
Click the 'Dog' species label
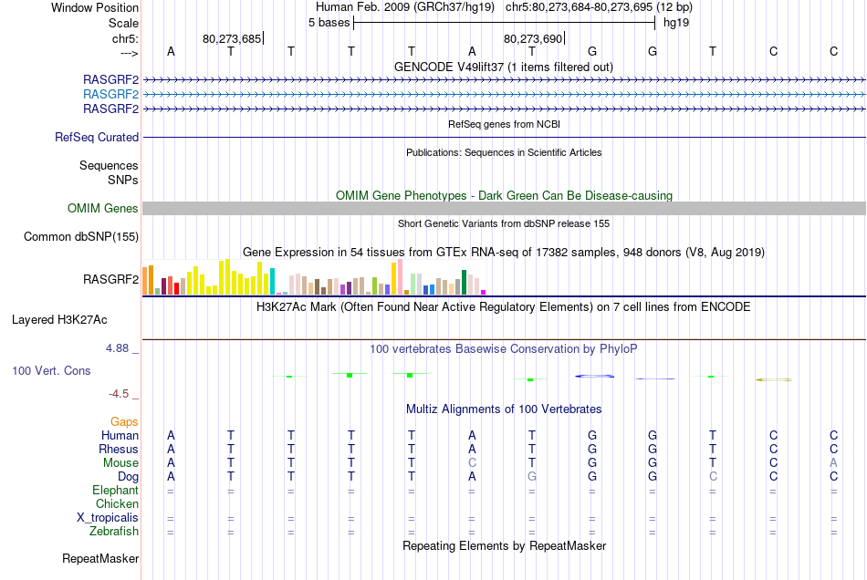pos(128,477)
